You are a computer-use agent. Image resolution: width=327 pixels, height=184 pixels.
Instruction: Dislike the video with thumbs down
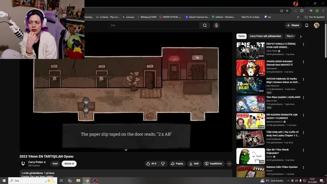point(163,164)
